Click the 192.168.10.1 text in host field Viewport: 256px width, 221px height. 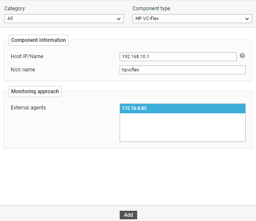(135, 57)
